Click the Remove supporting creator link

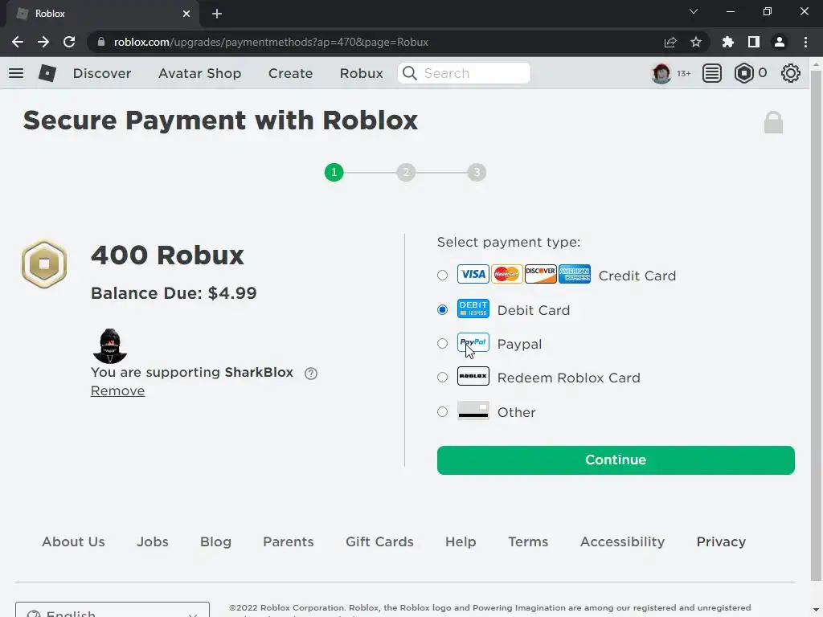pyautogui.click(x=117, y=391)
